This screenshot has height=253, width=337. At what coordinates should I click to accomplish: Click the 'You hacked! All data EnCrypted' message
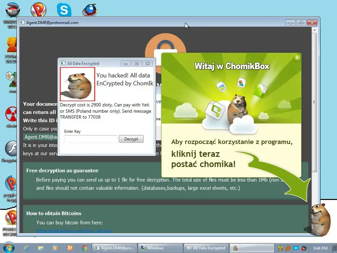(125, 79)
